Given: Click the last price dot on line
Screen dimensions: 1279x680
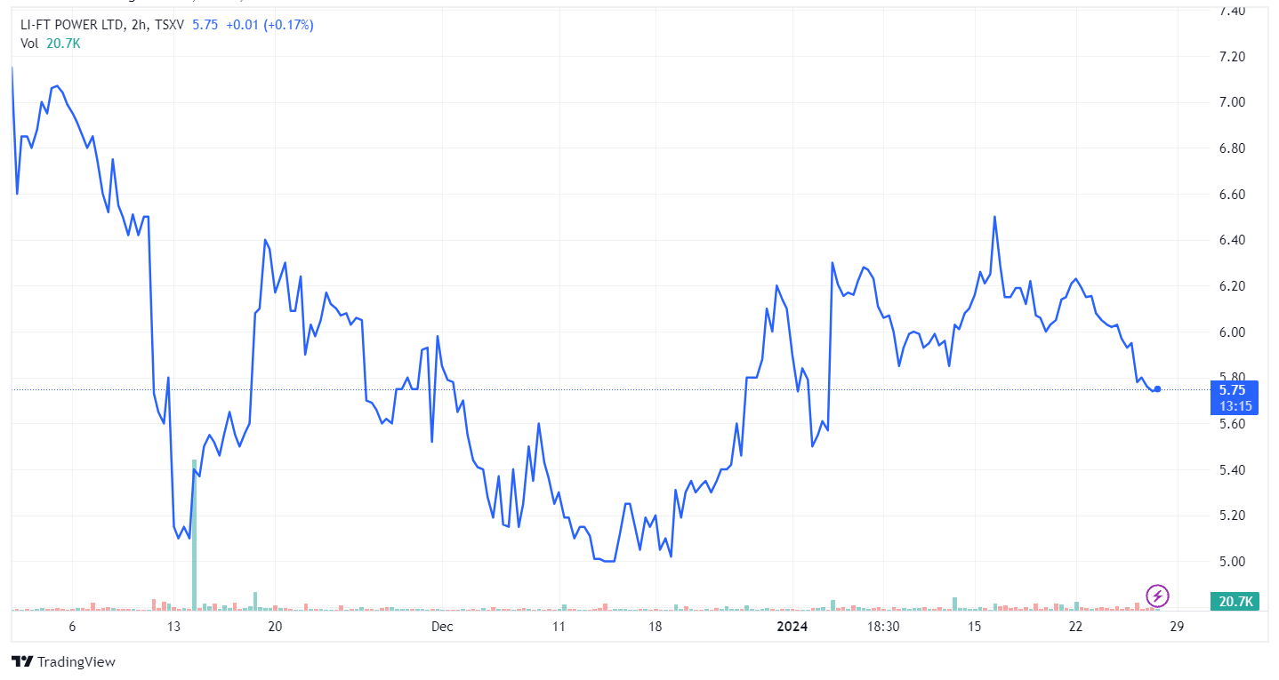Looking at the screenshot, I should [x=1157, y=389].
